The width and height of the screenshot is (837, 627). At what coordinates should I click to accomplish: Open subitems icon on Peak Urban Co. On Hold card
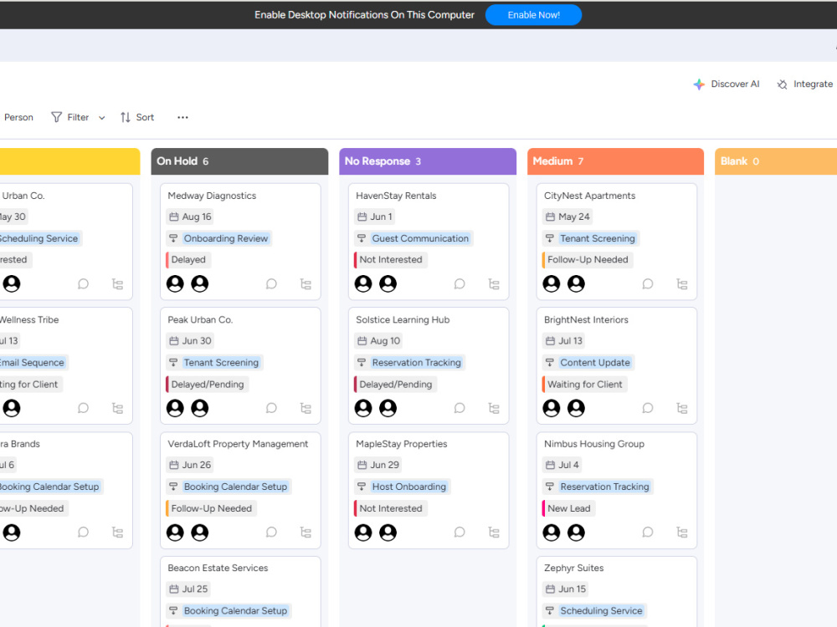click(x=306, y=408)
